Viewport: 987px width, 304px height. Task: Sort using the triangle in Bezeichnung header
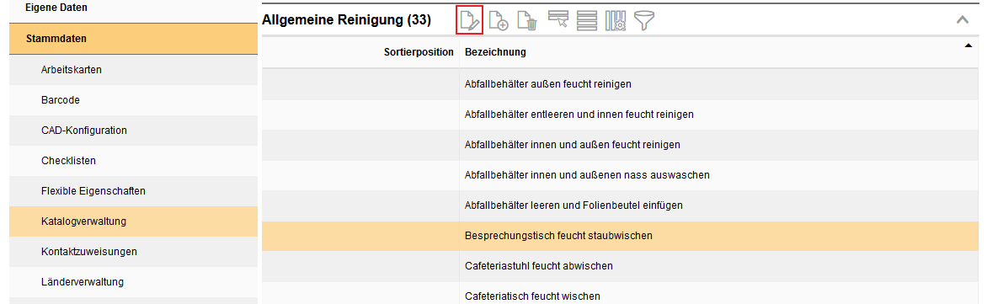pos(968,45)
